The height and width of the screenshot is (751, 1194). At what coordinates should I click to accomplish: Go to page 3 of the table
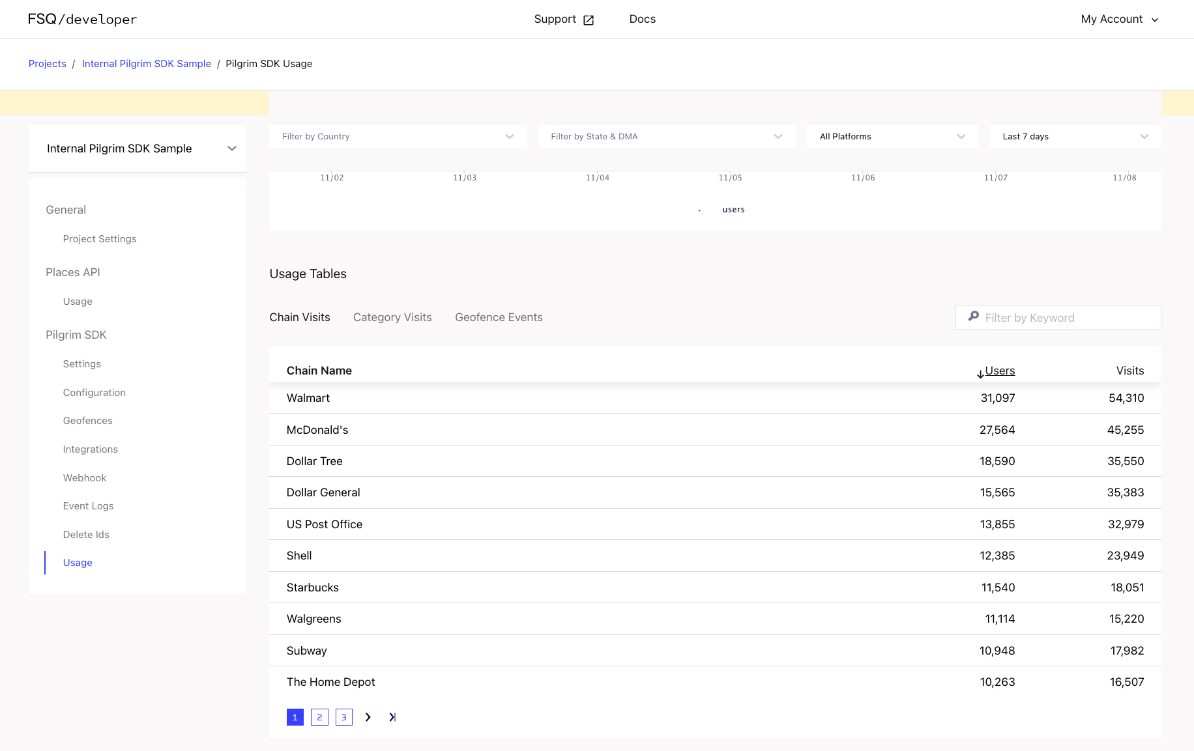click(344, 717)
